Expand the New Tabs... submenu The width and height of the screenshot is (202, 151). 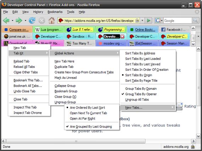pyautogui.click(x=148, y=108)
